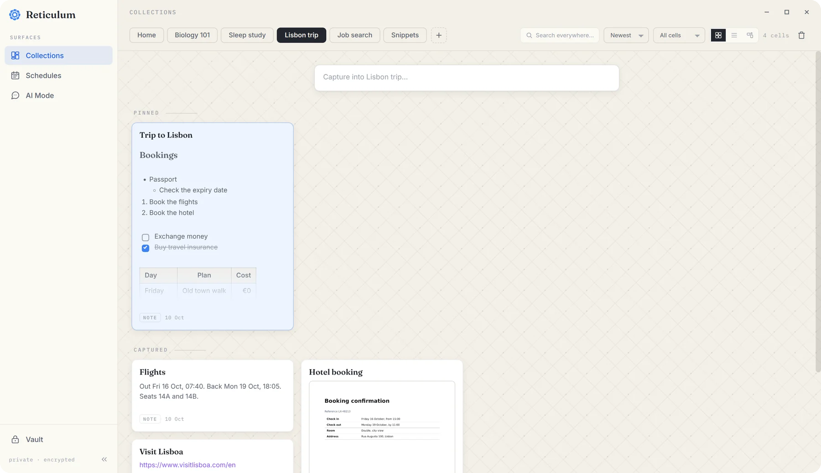Open the trash bin
This screenshot has height=473, width=821.
[x=801, y=35]
